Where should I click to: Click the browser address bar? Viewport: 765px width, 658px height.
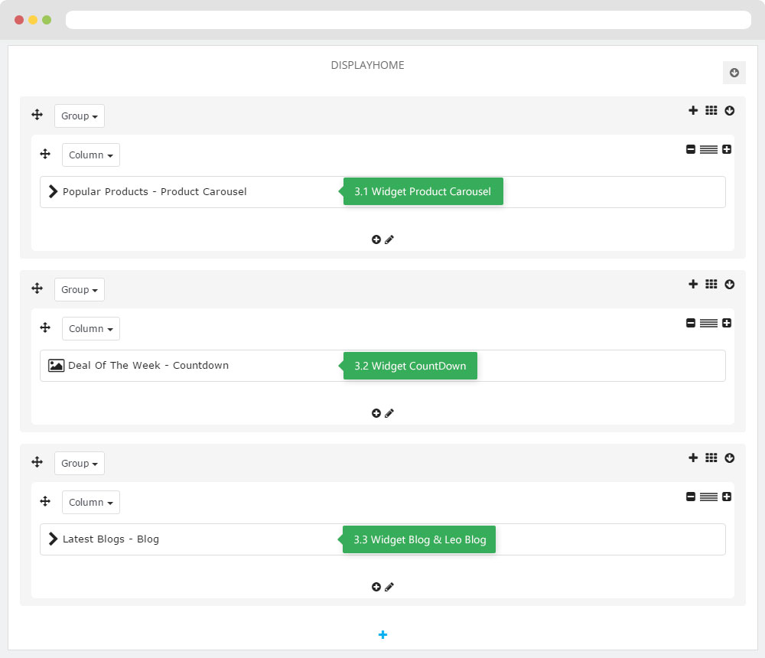point(409,20)
